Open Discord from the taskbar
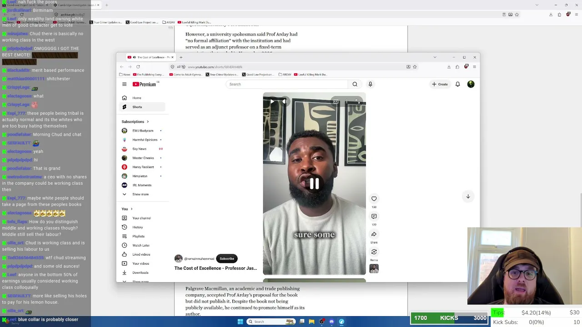 [x=331, y=322]
